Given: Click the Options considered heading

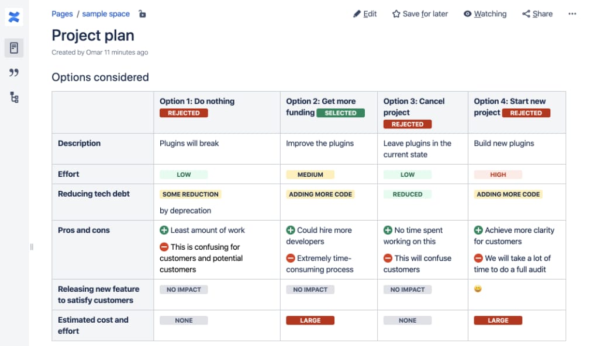Looking at the screenshot, I should pyautogui.click(x=100, y=78).
